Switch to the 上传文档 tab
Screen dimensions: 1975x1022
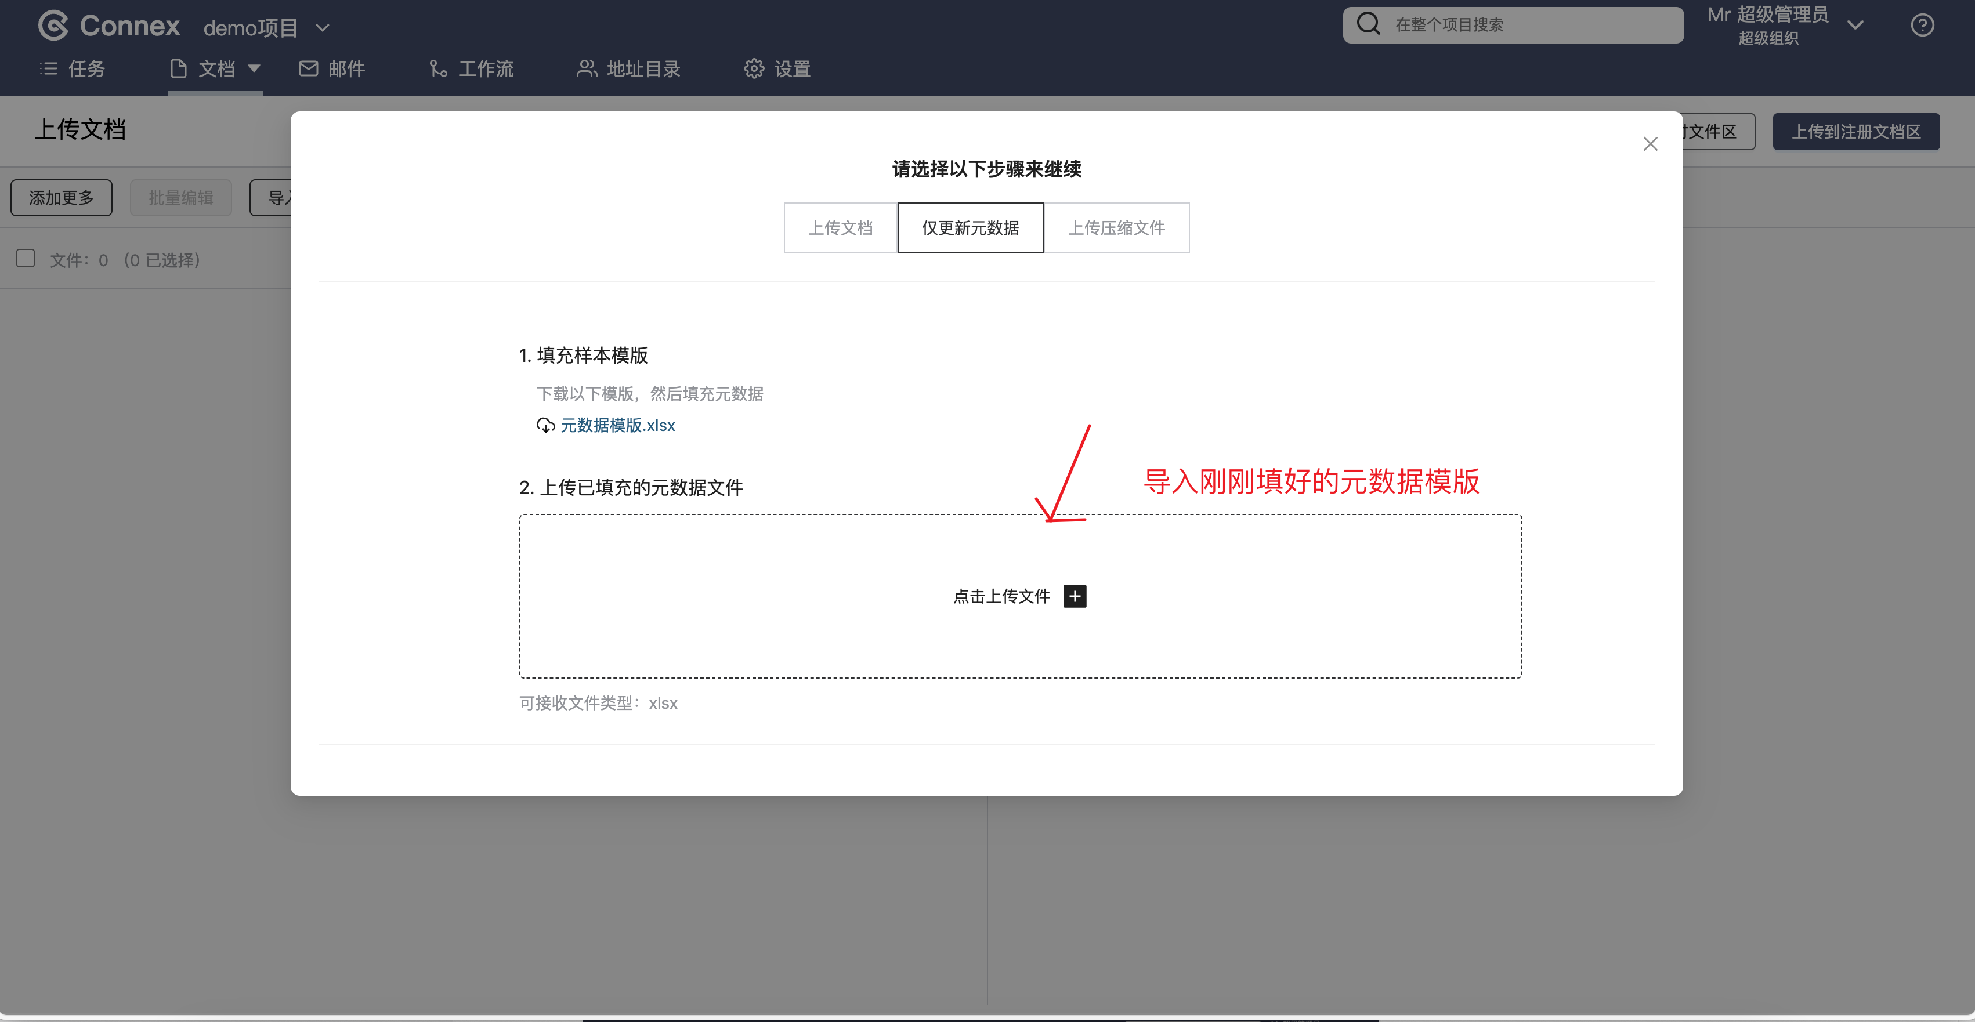tap(840, 228)
